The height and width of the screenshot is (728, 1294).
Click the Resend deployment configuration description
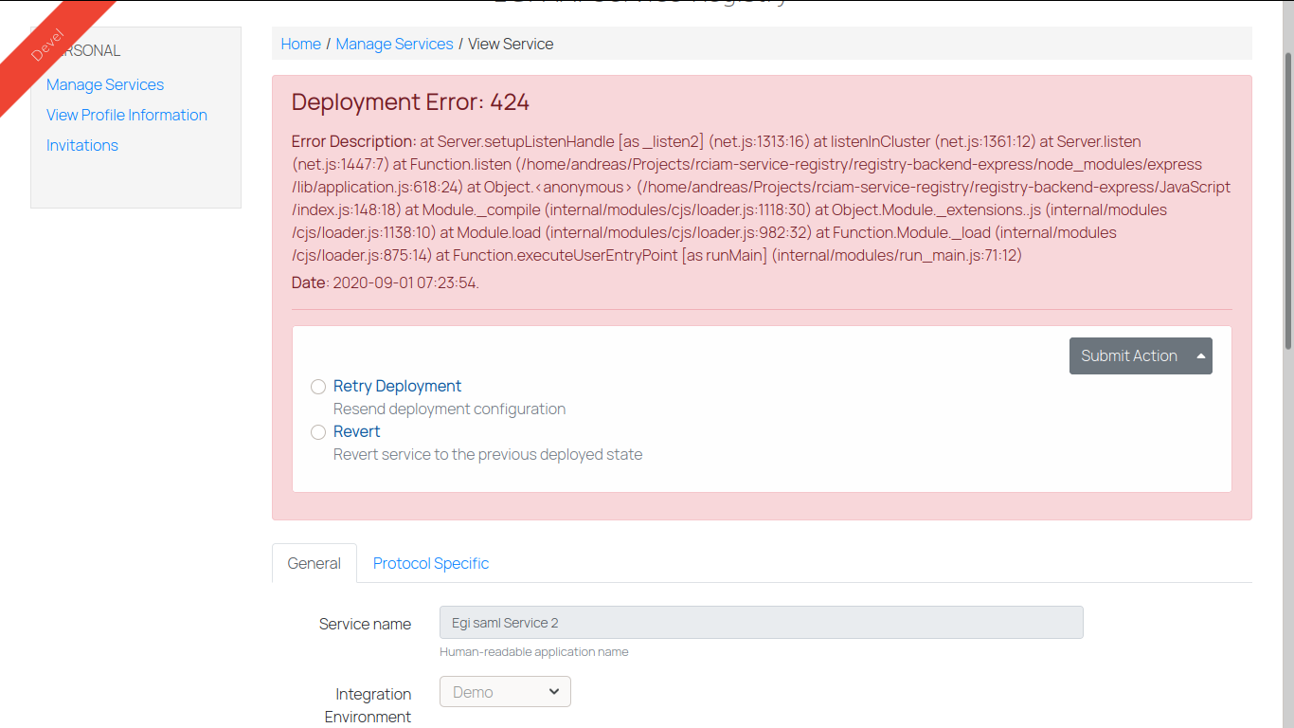[x=450, y=409]
